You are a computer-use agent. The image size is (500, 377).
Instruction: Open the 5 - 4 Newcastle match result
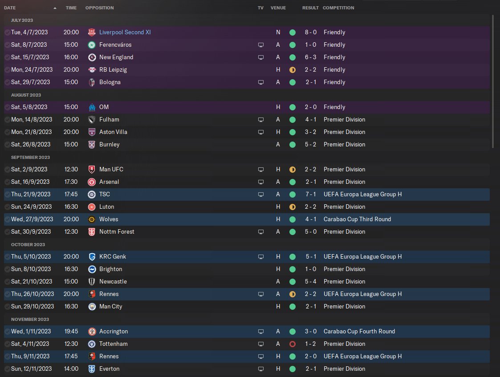310,281
